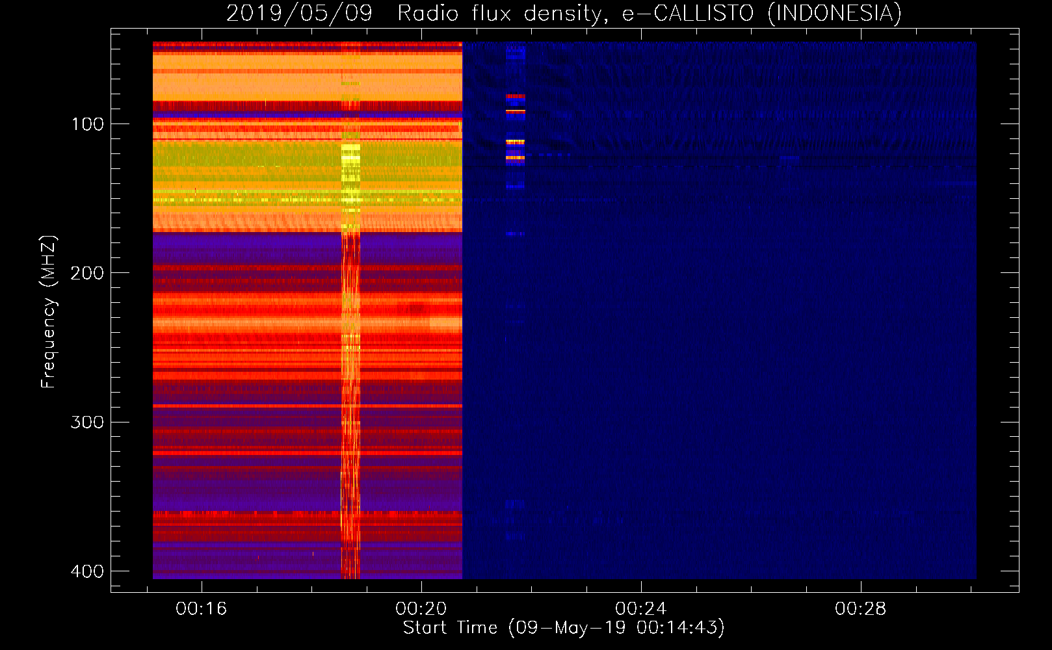Click the time tick label '00:20'

[x=421, y=608]
